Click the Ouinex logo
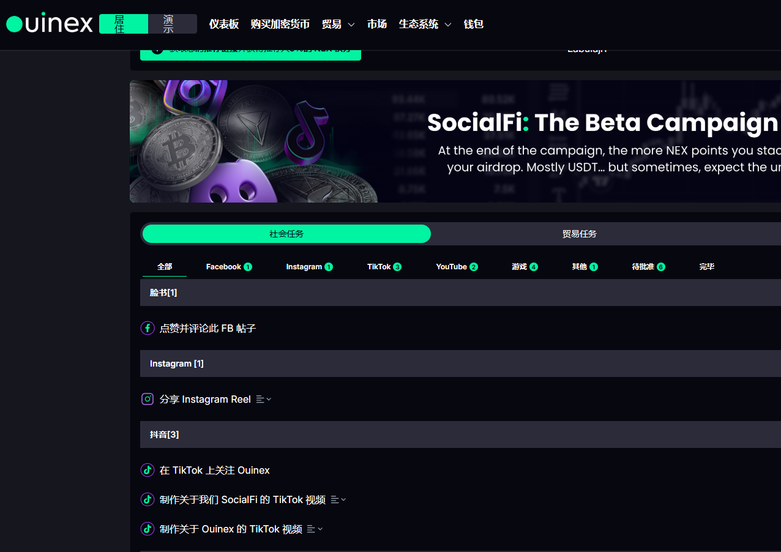Screen dimensions: 781x552 49,23
